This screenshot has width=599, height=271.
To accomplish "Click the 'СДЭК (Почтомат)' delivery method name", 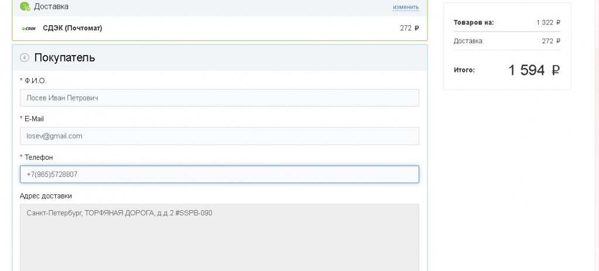I will [x=73, y=28].
